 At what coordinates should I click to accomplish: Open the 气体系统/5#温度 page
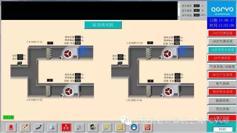(x=222, y=66)
